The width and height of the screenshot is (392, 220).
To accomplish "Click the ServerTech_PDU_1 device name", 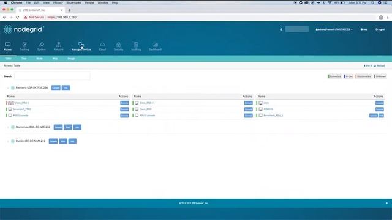I will (273, 116).
